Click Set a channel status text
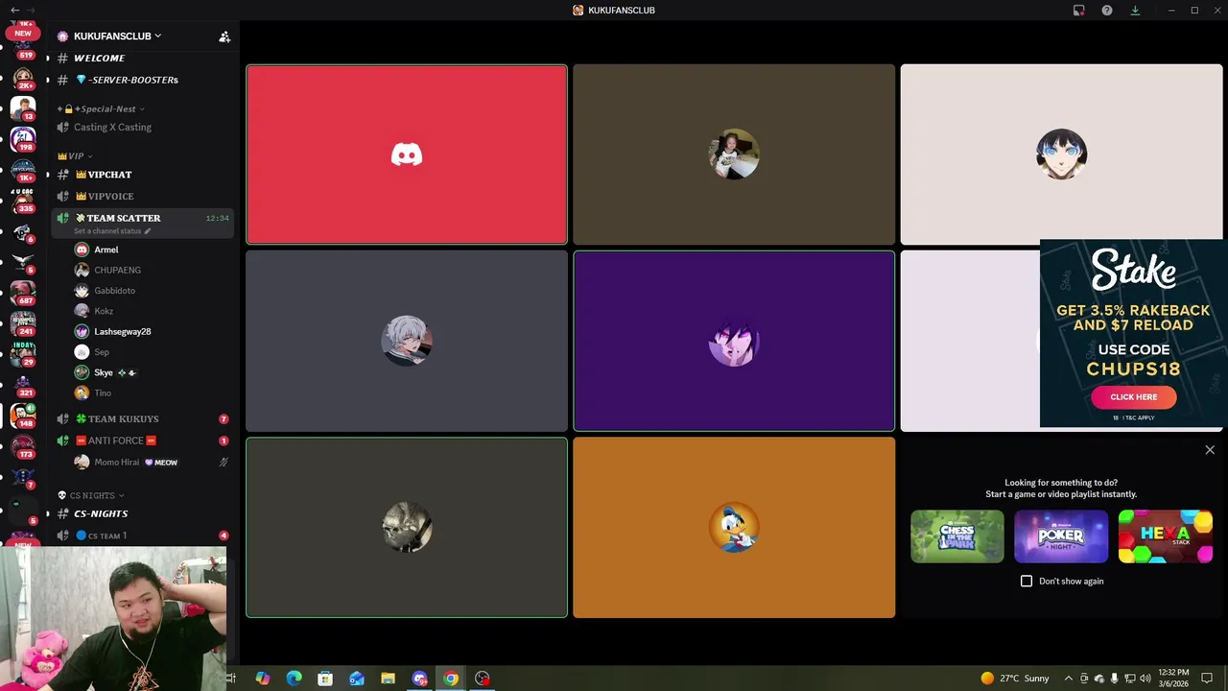Viewport: 1228px width, 691px height. pos(107,231)
